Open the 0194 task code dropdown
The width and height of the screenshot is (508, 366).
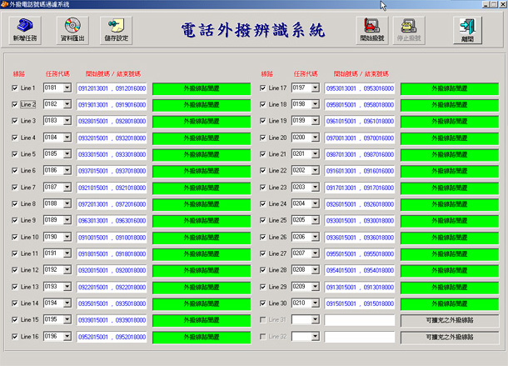point(67,303)
